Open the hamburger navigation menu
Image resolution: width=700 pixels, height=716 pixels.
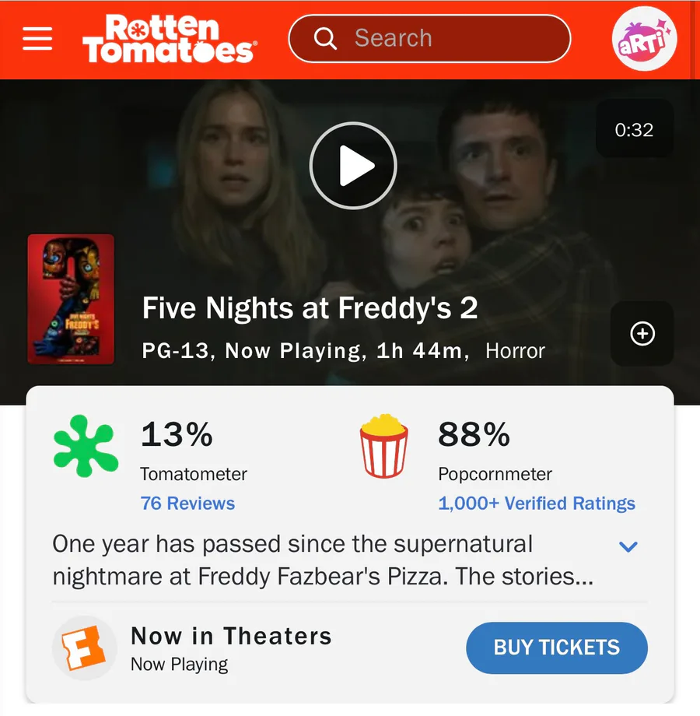click(37, 39)
